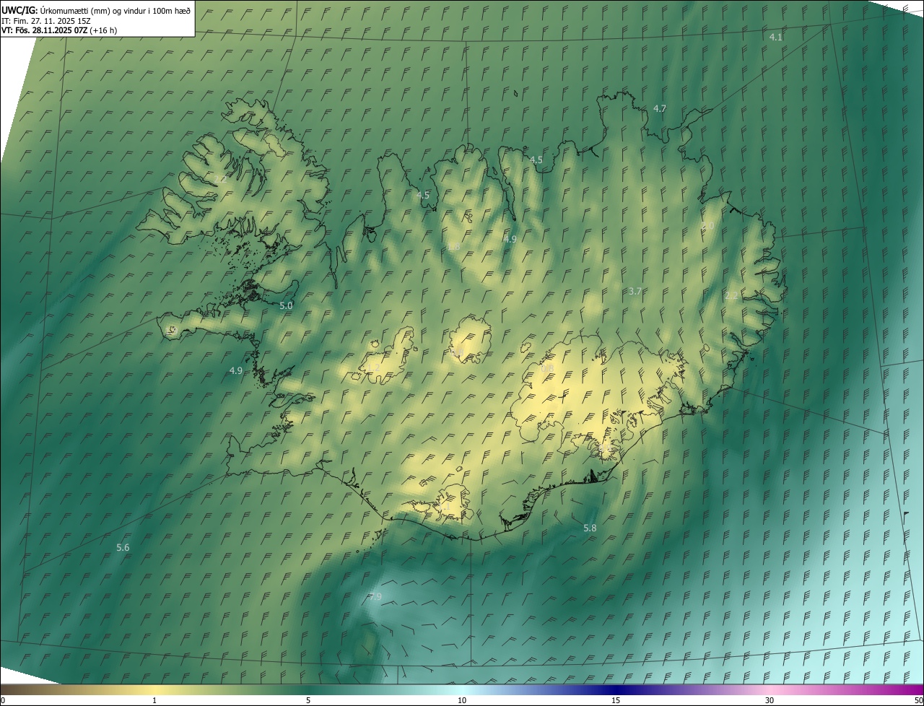Image resolution: width=924 pixels, height=706 pixels.
Task: Click the colorbar tick label 10
Action: click(x=462, y=700)
